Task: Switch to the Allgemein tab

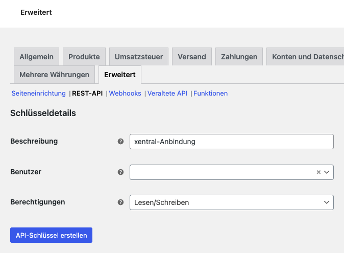Action: click(x=37, y=57)
